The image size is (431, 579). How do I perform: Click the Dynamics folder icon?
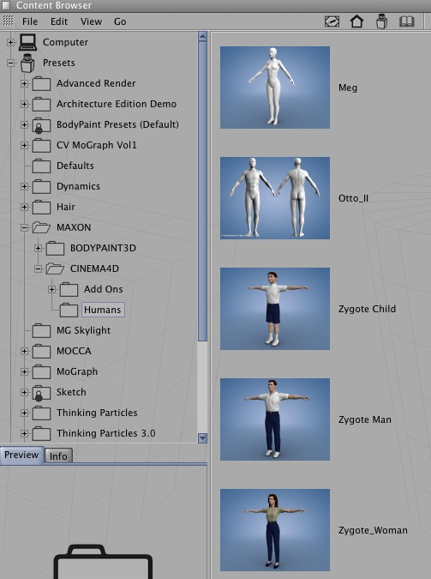point(41,186)
